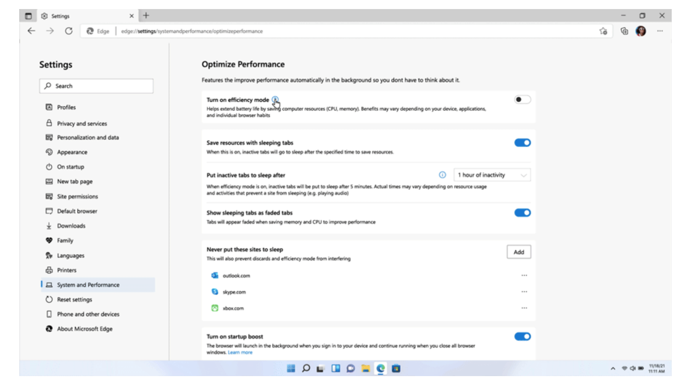
Task: Turn off Show sleeping tabs as faded
Action: (522, 213)
